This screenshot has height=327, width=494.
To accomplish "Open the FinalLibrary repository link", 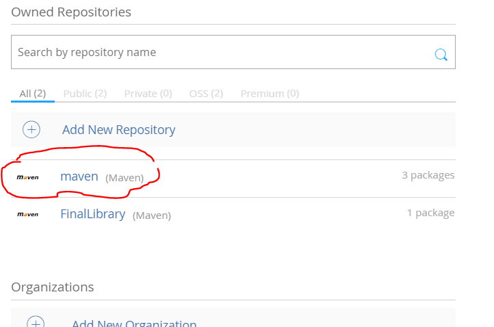I will click(93, 214).
